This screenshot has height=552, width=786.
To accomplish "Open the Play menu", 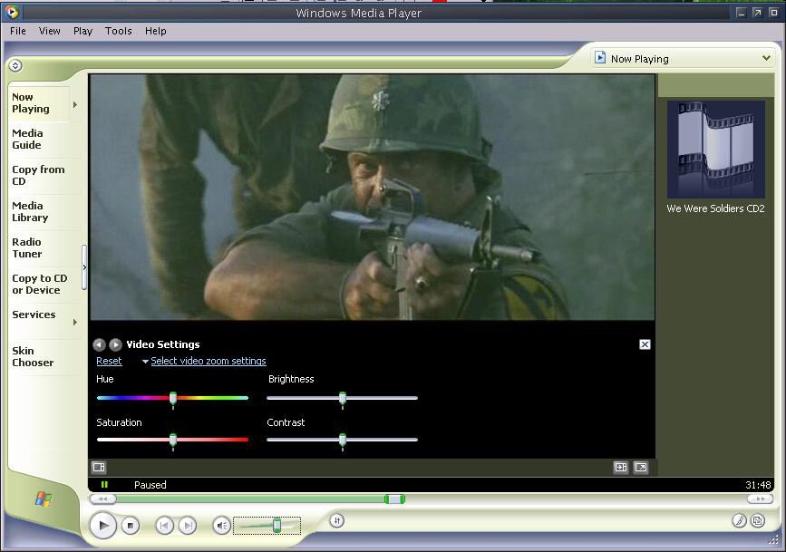I will tap(82, 31).
